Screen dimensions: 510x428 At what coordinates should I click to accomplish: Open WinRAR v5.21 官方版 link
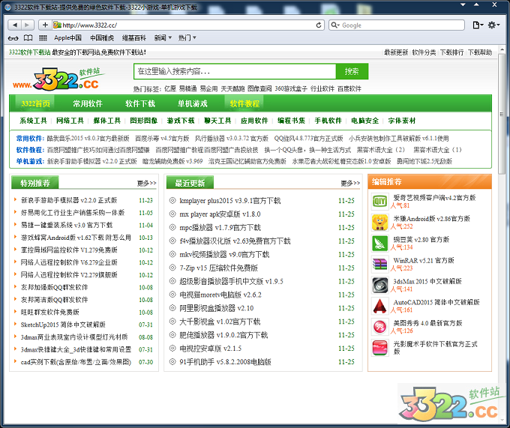click(x=424, y=260)
